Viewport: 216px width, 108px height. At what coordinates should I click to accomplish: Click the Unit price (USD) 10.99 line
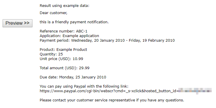click(x=61, y=59)
